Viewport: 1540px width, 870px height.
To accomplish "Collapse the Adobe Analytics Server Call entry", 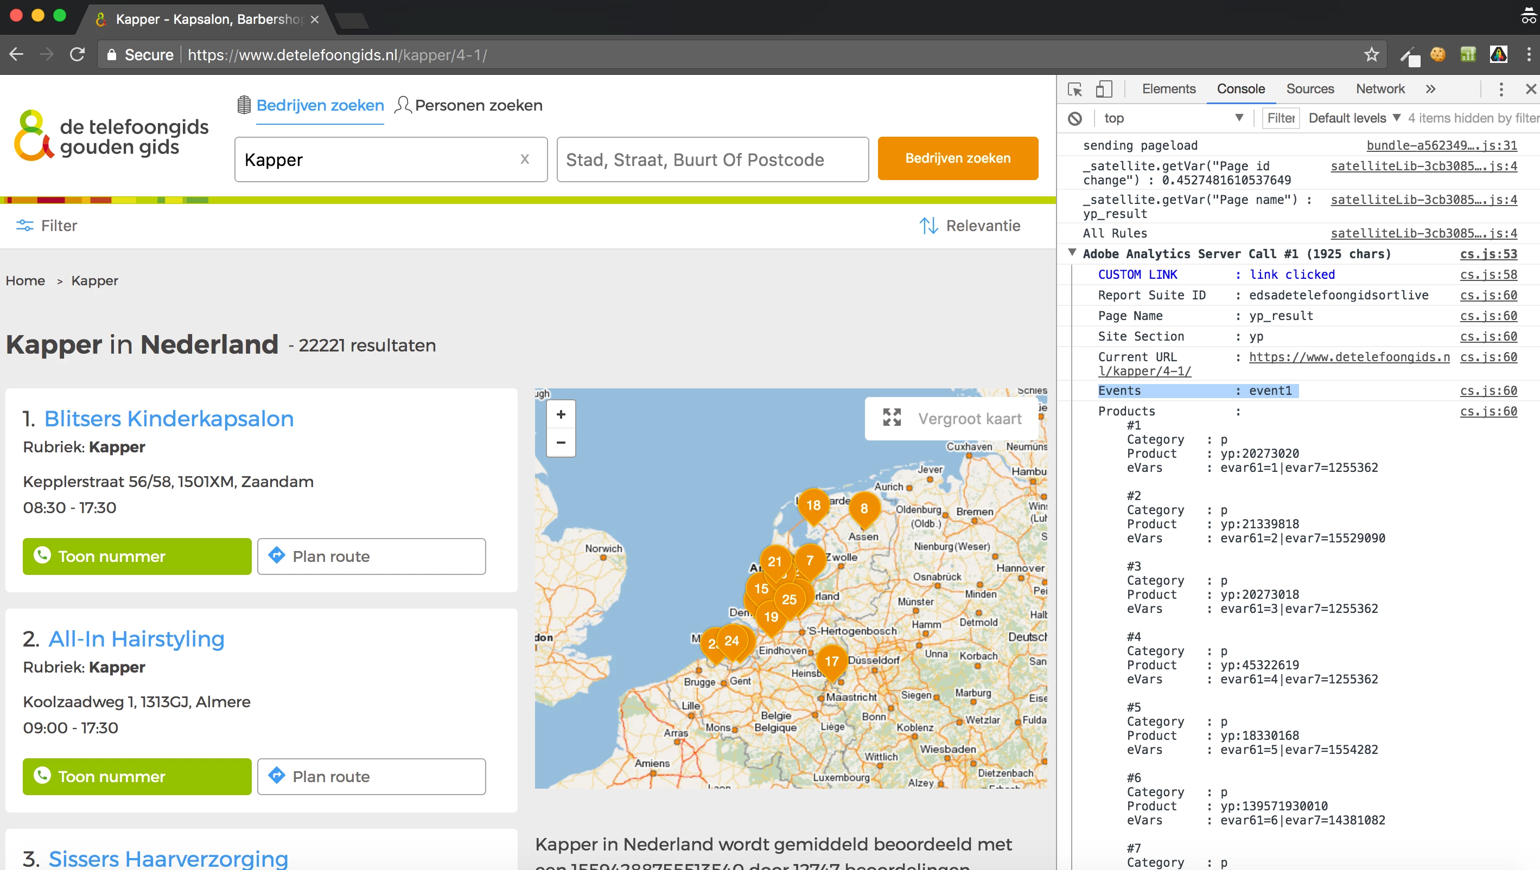I will click(1072, 253).
